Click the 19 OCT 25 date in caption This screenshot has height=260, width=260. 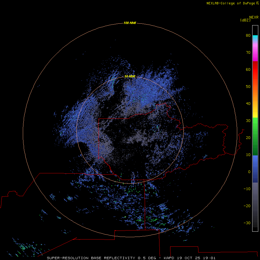coord(189,258)
